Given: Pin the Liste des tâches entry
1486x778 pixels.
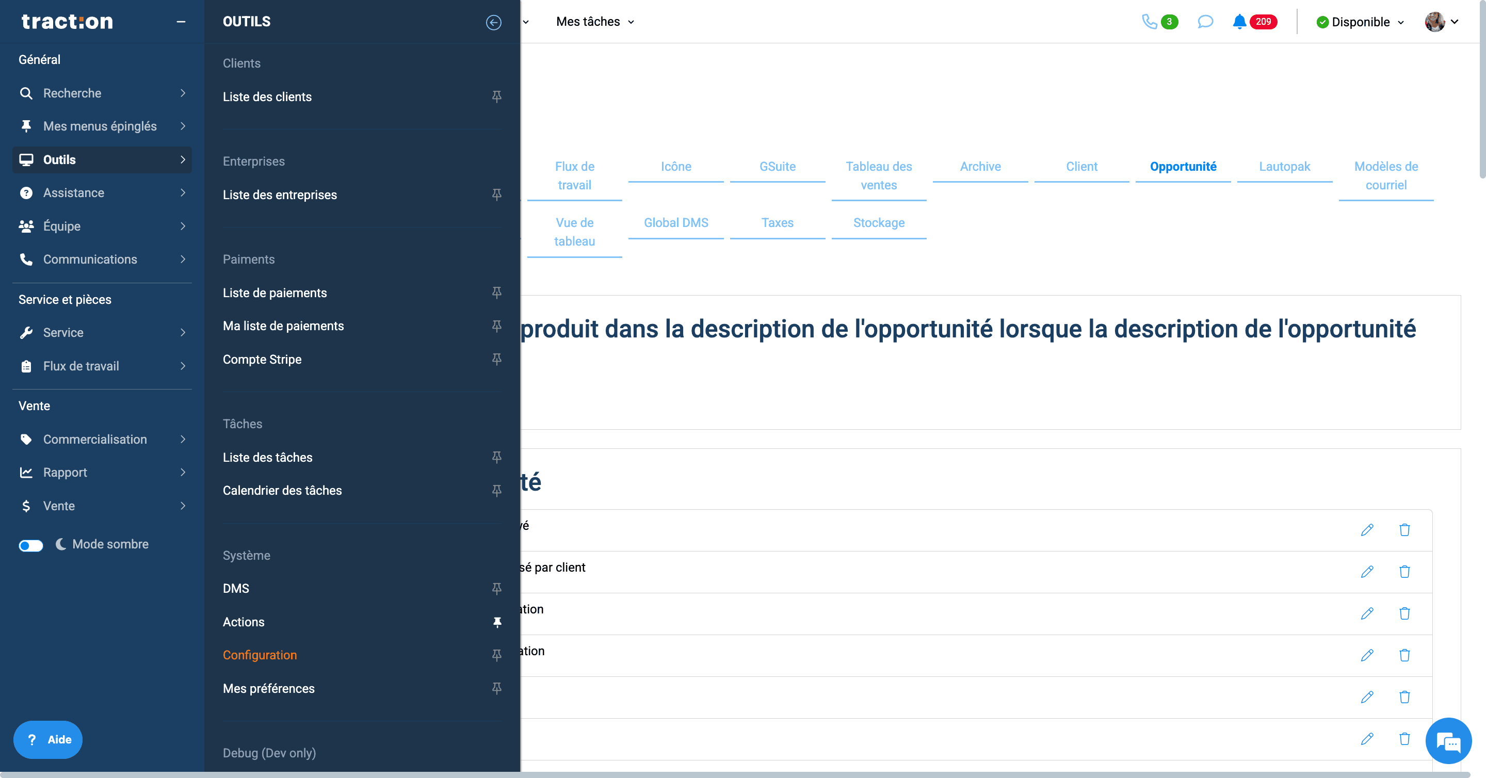Looking at the screenshot, I should [x=496, y=457].
